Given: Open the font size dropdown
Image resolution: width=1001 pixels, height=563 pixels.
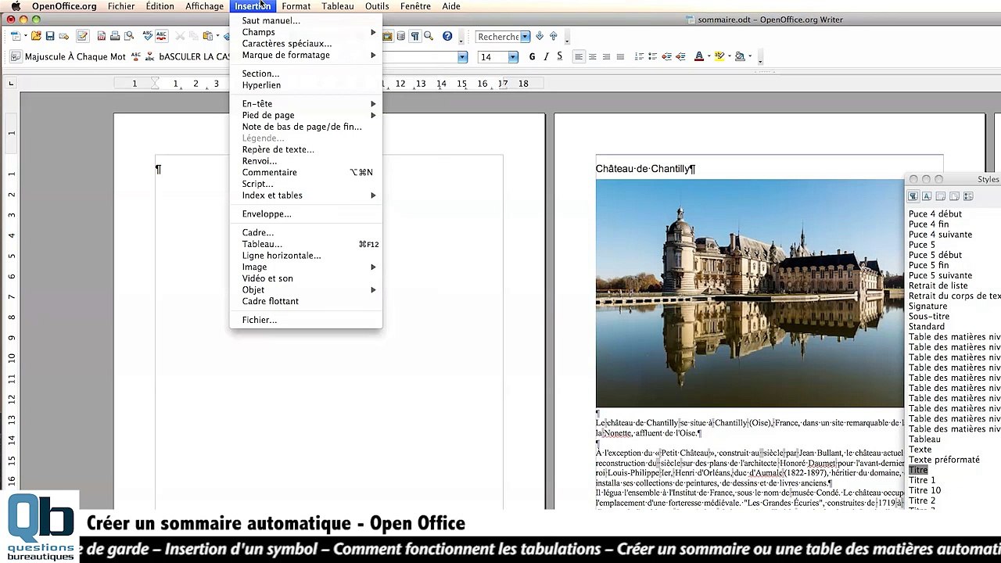Looking at the screenshot, I should click(x=513, y=57).
